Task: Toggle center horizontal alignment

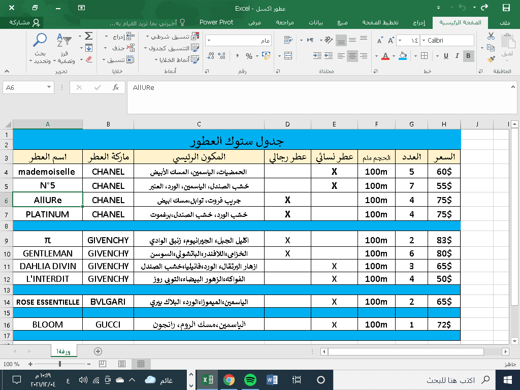Action: [x=352, y=56]
